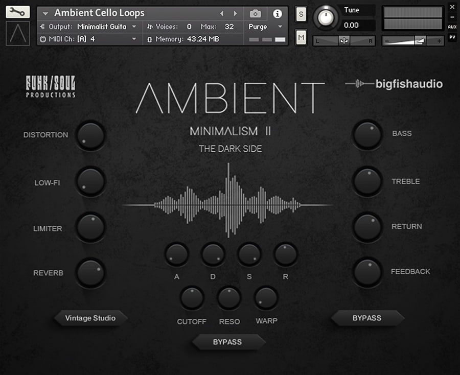The width and height of the screenshot is (460, 375).
Task: Turn the Reverb knob
Action: tap(90, 272)
